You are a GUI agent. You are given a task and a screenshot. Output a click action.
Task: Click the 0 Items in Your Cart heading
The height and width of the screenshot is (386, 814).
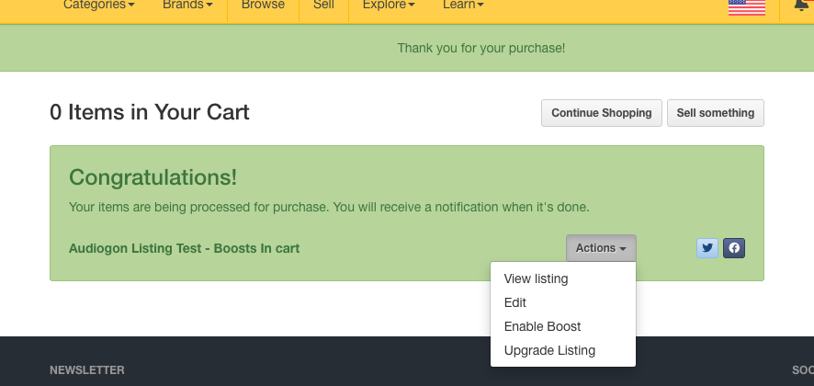coord(150,112)
